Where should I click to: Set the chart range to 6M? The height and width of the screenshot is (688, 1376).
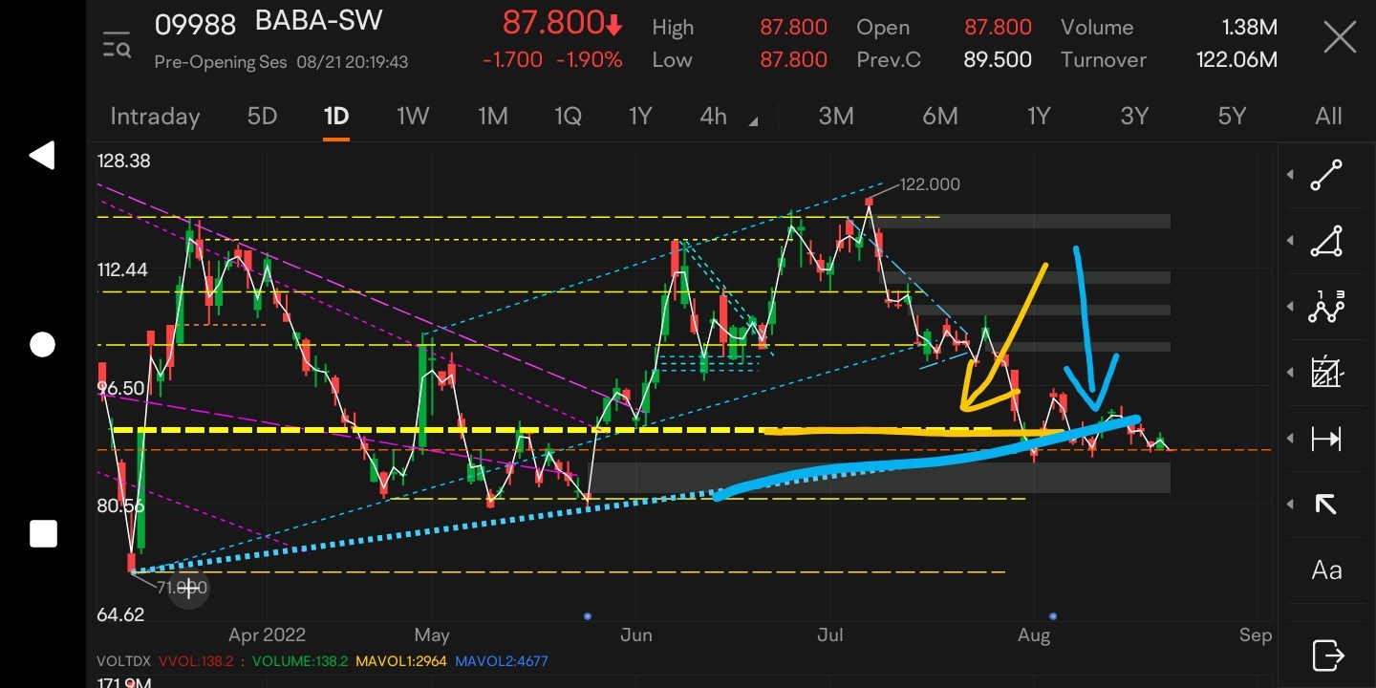click(x=940, y=117)
